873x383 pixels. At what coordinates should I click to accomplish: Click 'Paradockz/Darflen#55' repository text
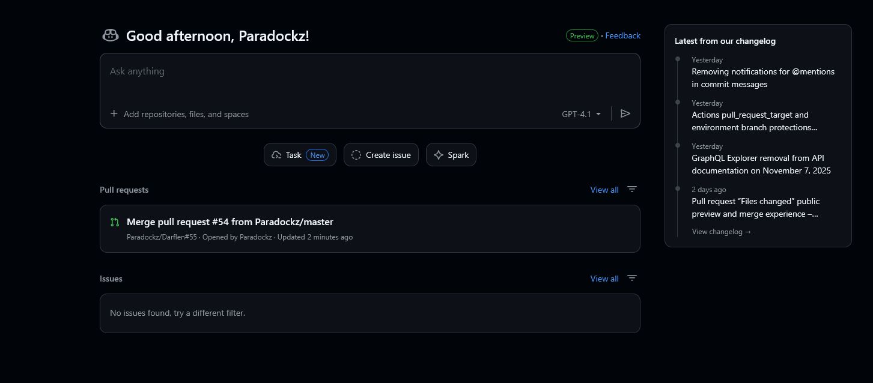pos(162,237)
